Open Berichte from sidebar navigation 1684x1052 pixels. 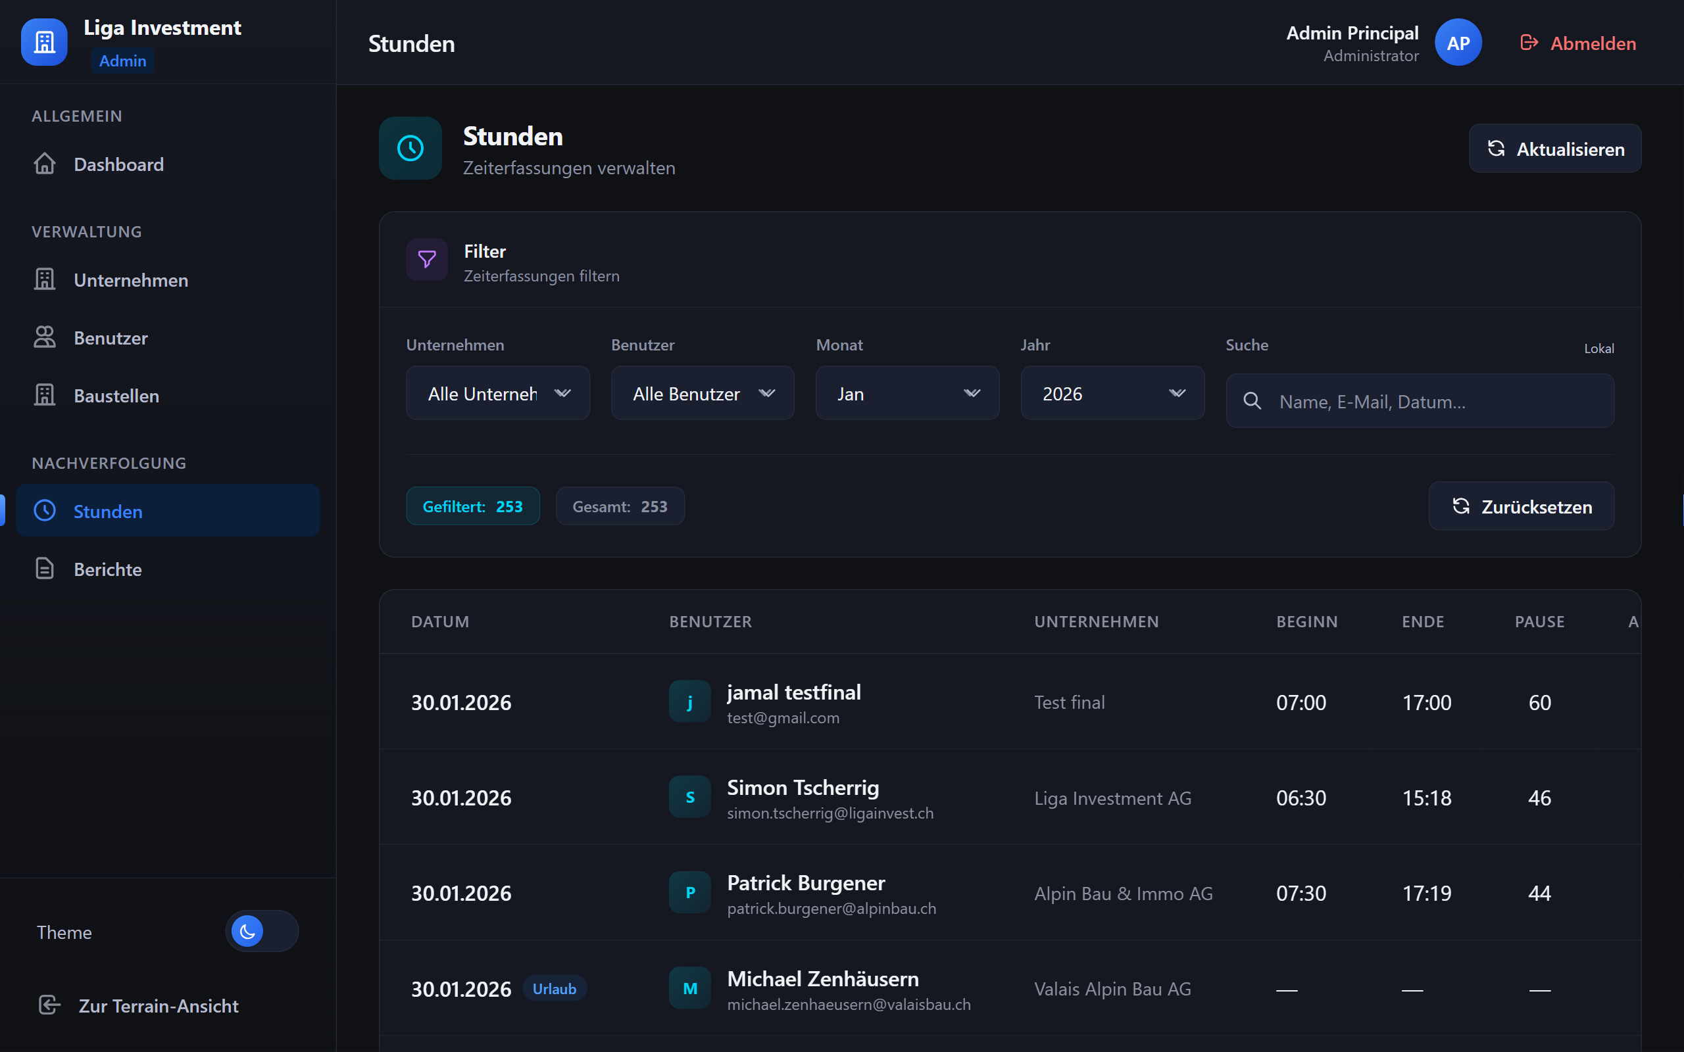107,569
